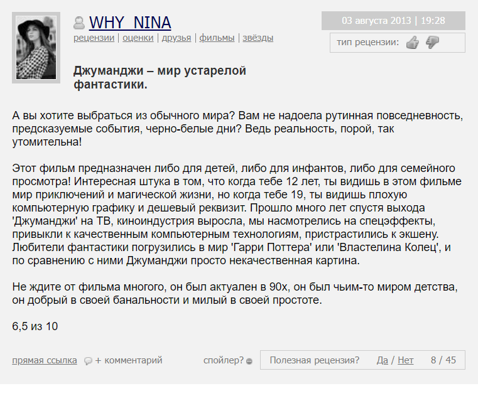Image resolution: width=478 pixels, height=418 pixels.
Task: Vote Нет for useful review
Action: click(x=405, y=360)
